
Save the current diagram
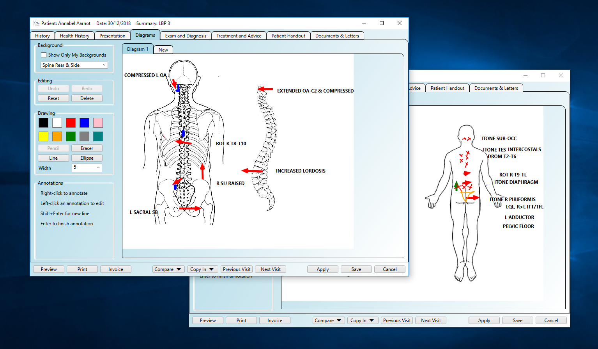pos(356,269)
